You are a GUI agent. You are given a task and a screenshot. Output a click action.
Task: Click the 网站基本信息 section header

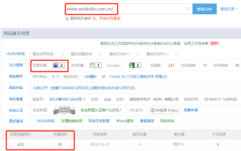(x=17, y=33)
